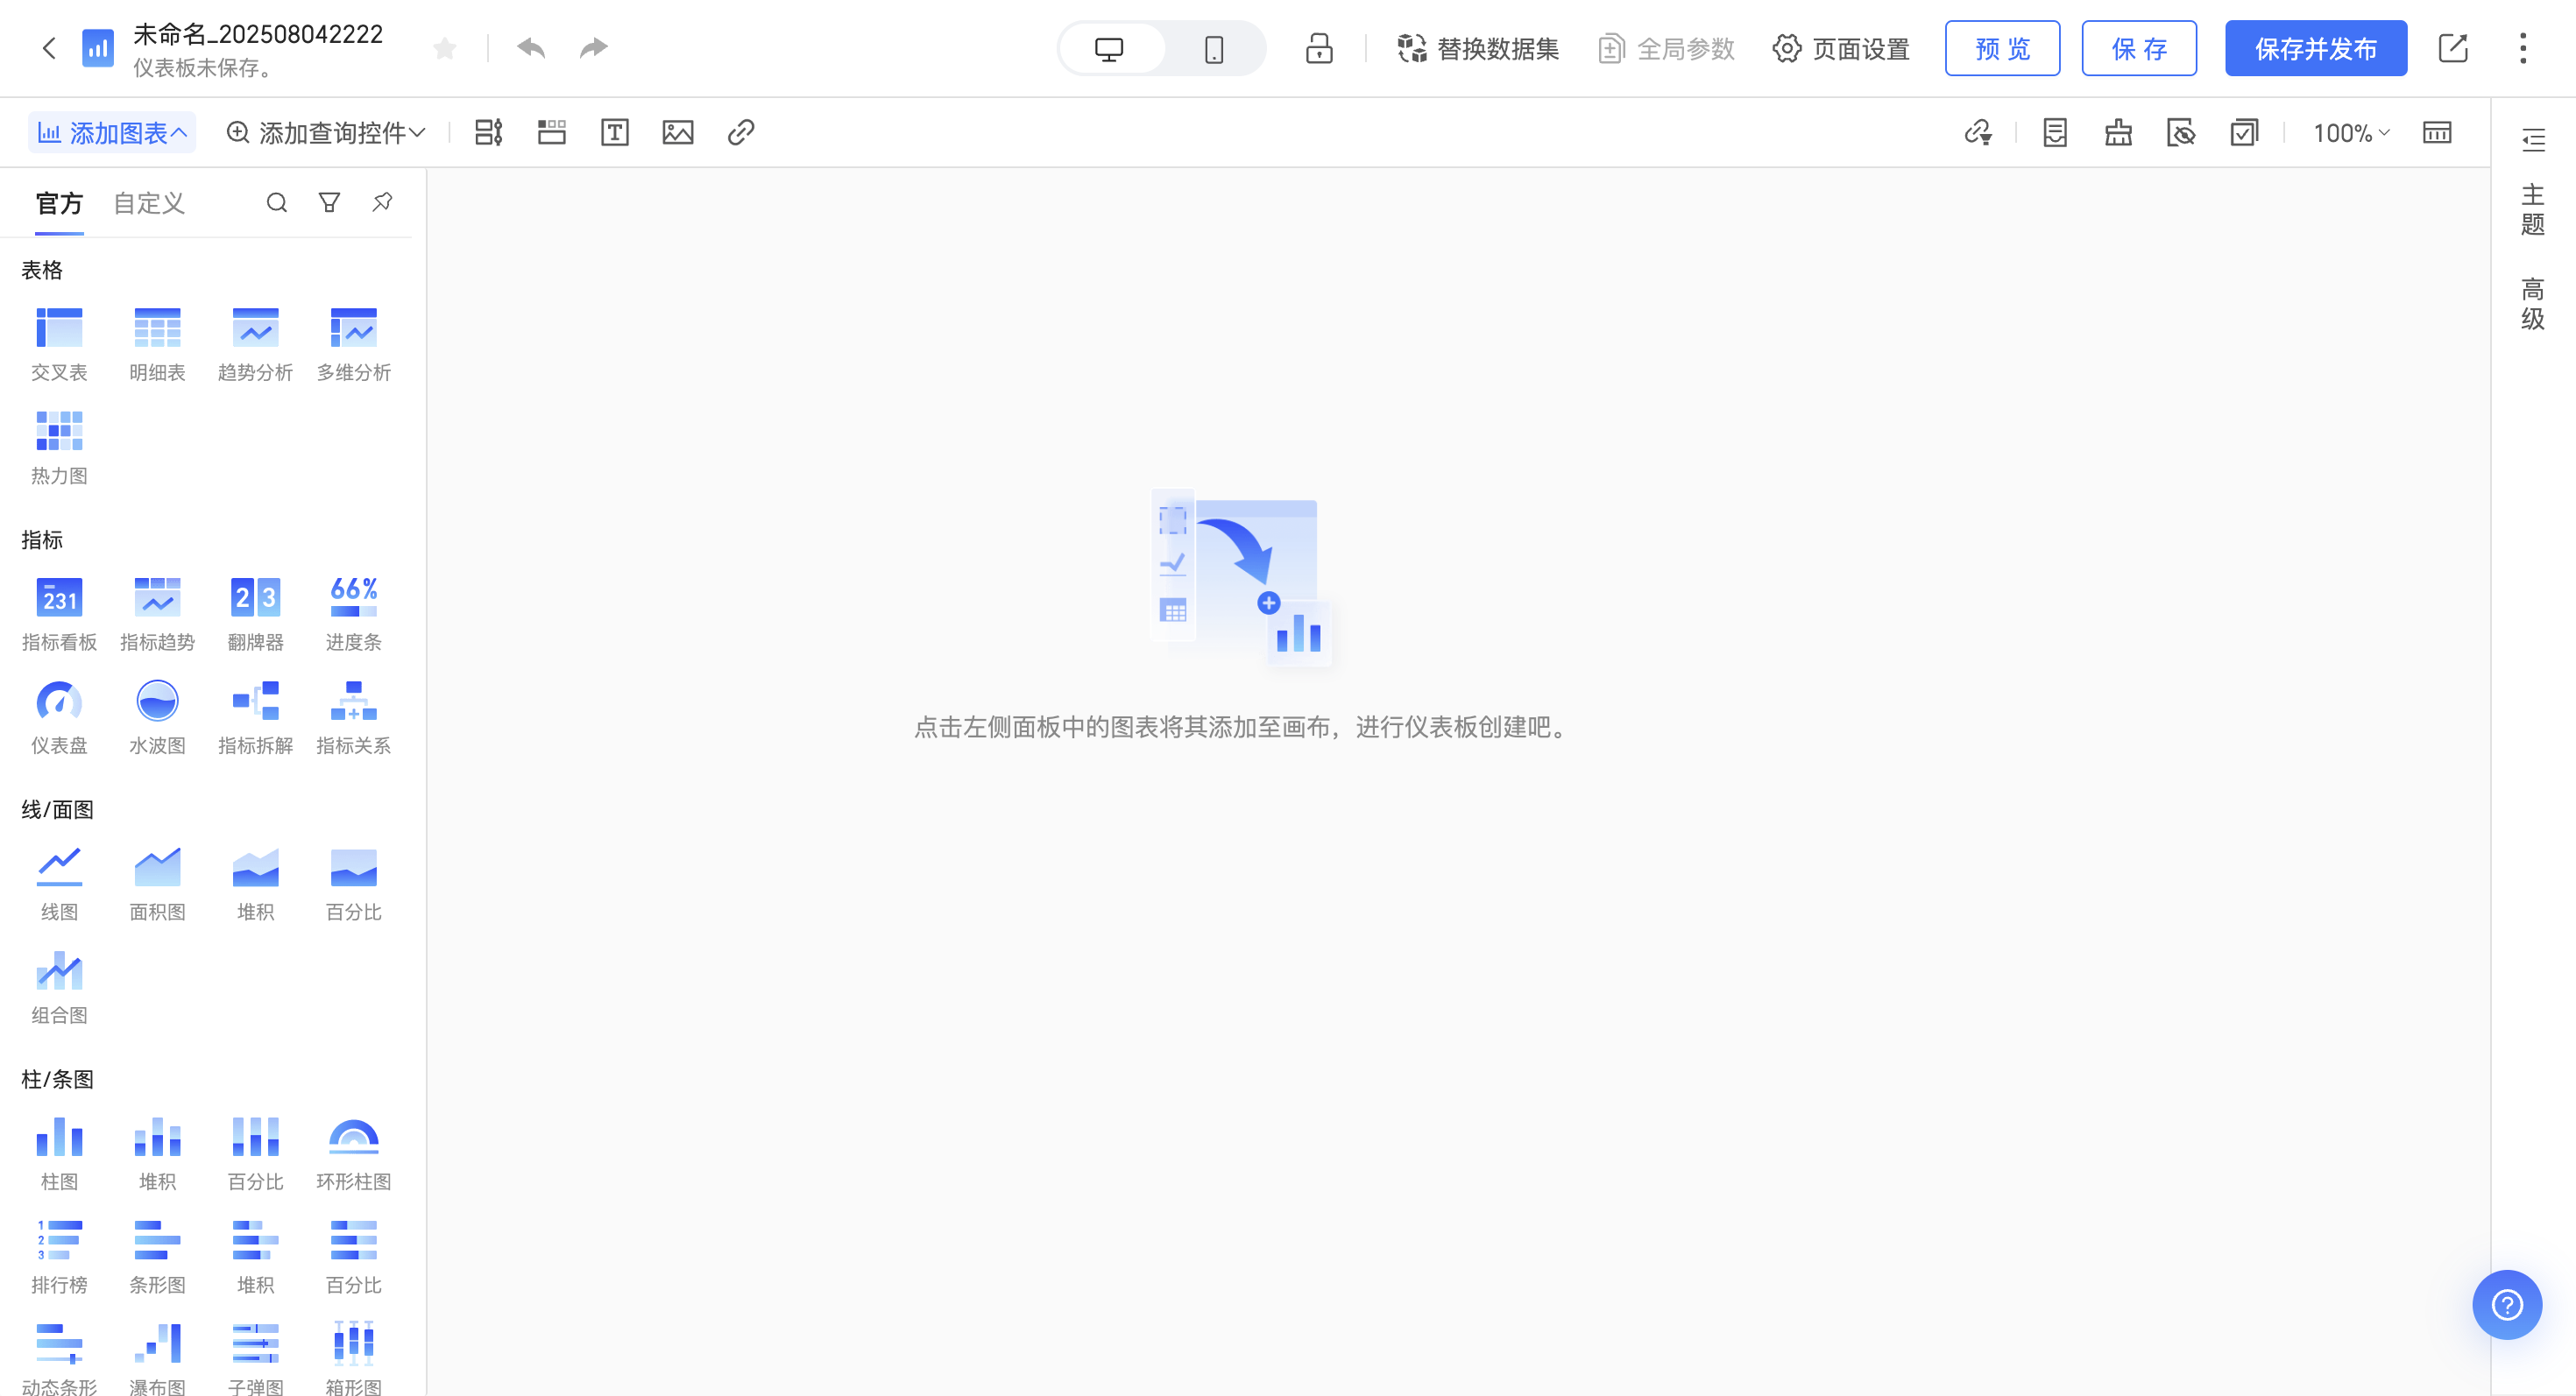Open the search in chart panel
Viewport: 2576px width, 1396px height.
pyautogui.click(x=277, y=201)
